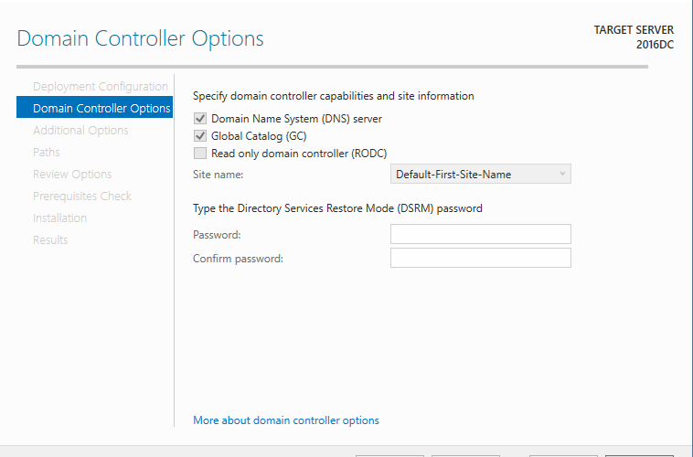
Task: Click the TARGET SERVER 2016DC label
Action: 634,37
